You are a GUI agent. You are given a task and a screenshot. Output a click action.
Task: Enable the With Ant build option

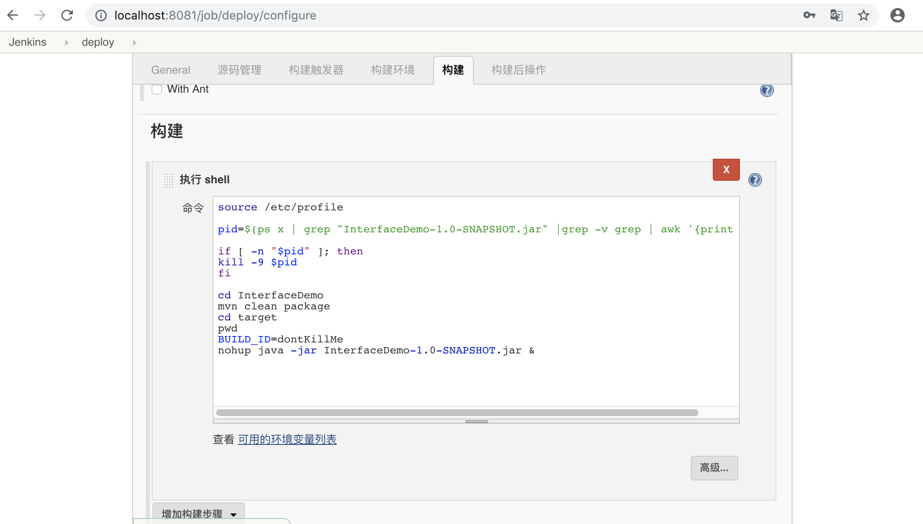(157, 88)
